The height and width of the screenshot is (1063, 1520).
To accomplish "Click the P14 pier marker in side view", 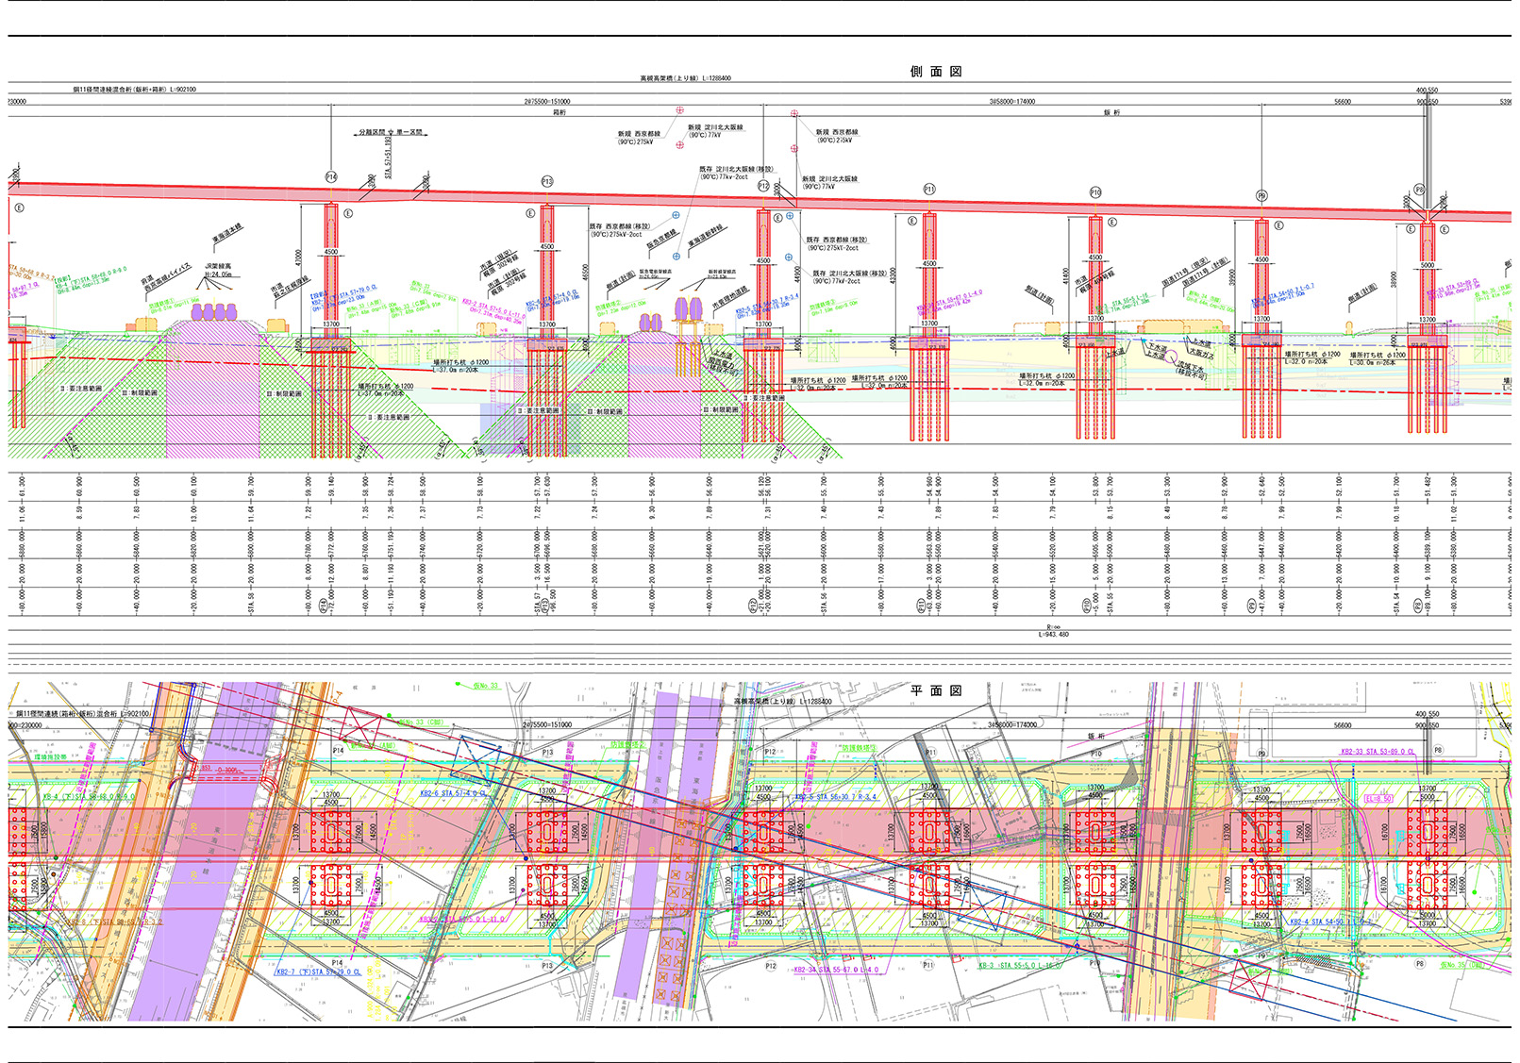I will click(331, 177).
